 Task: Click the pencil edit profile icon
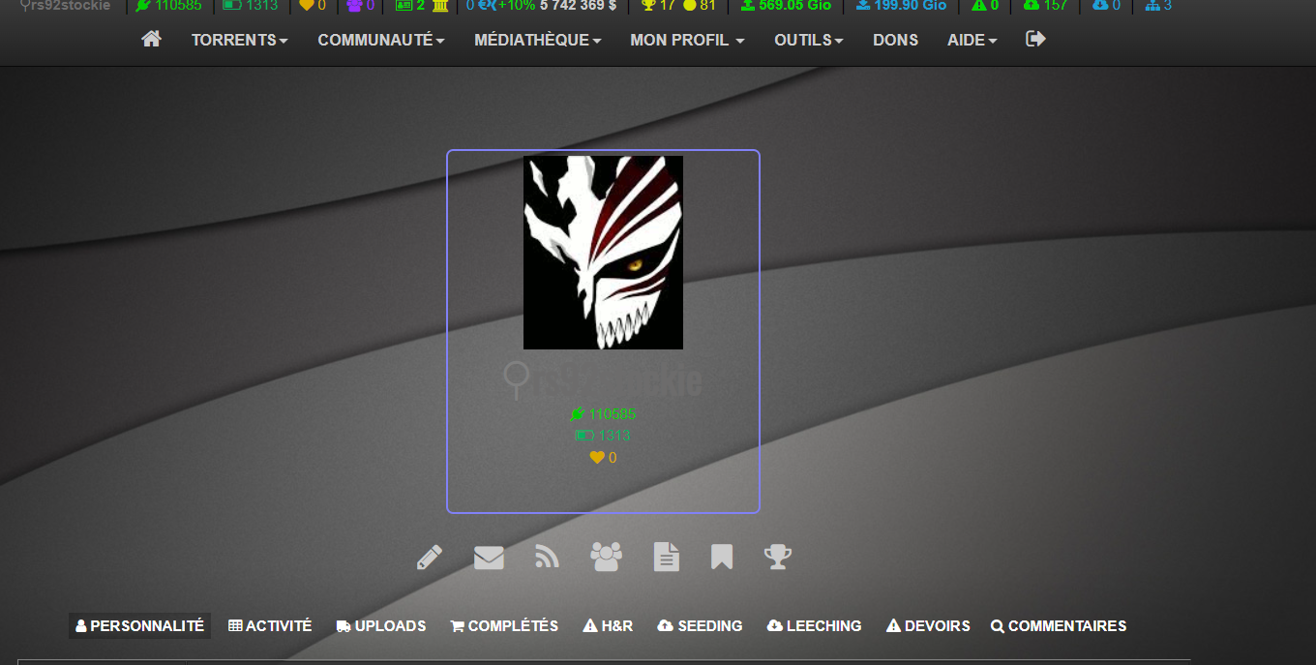point(430,557)
